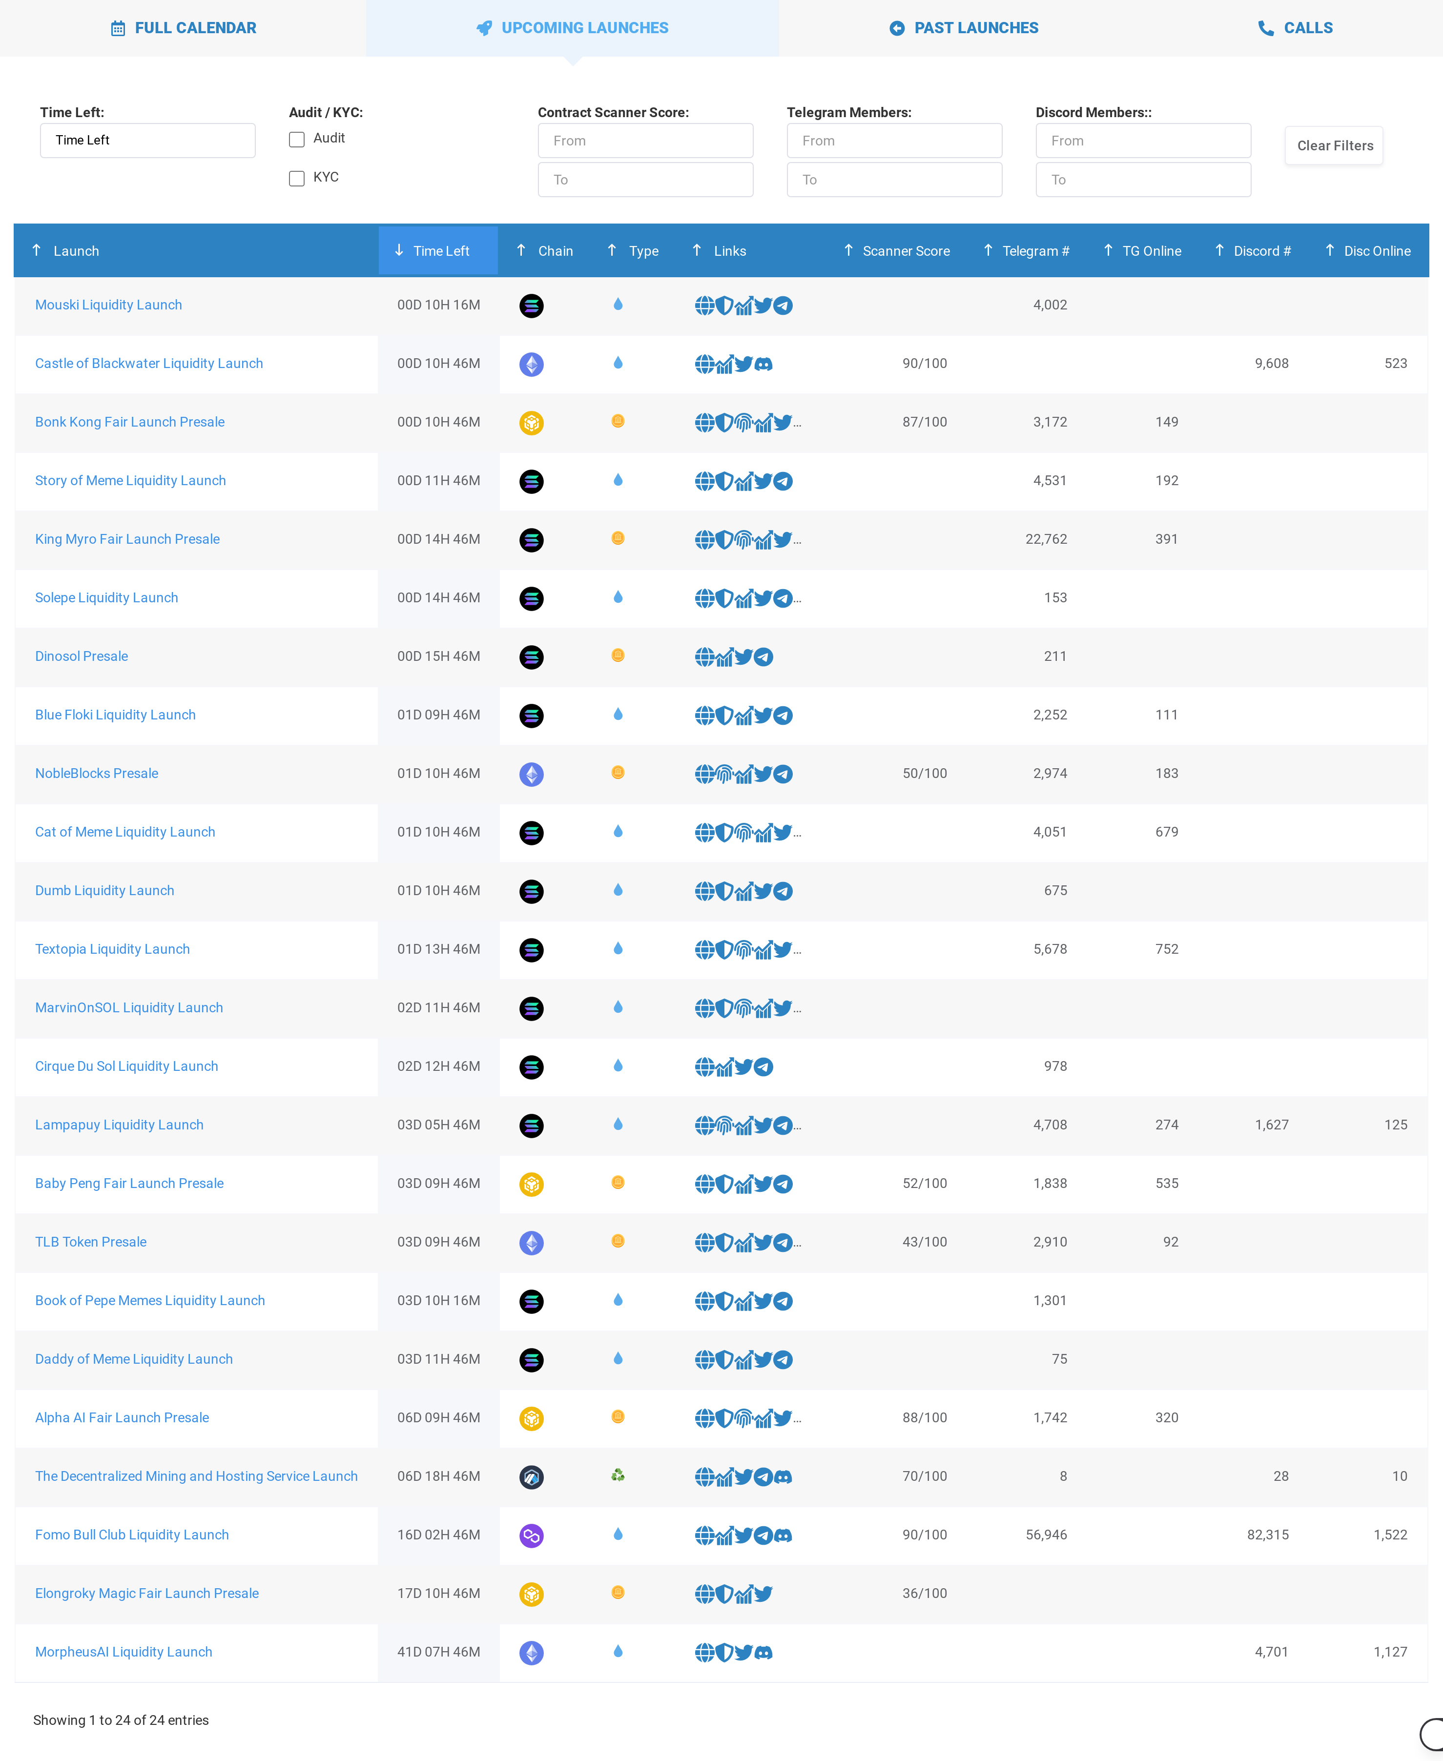Click Solana chain icon in King Myro row
The image size is (1443, 1761).
(531, 540)
